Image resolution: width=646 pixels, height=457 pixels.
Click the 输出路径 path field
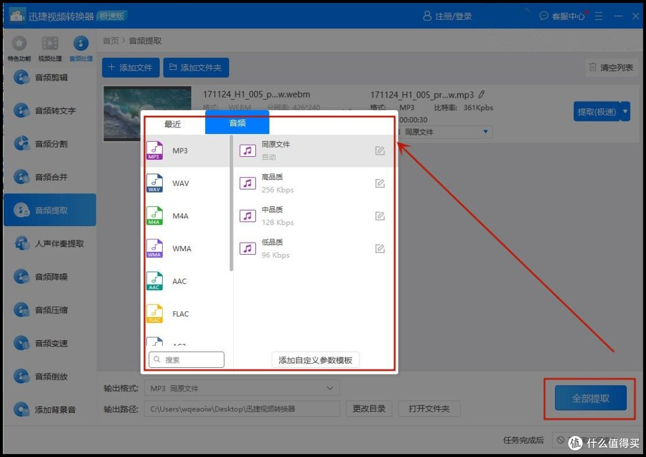[242, 409]
